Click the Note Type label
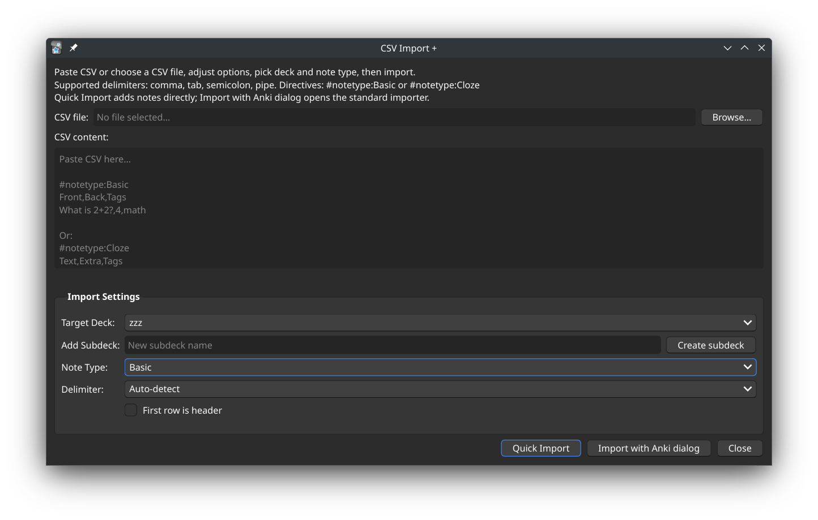The image size is (818, 520). click(x=84, y=367)
